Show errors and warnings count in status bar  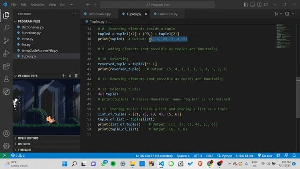click(x=18, y=155)
